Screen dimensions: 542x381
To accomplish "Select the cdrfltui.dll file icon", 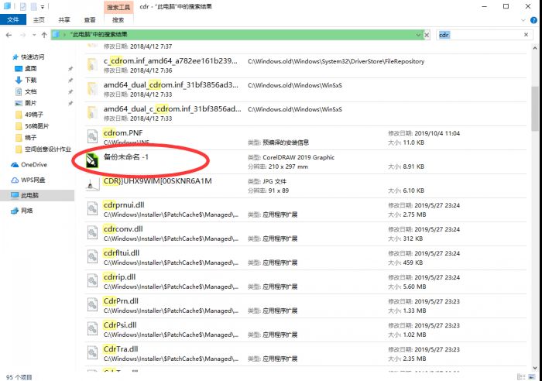I will [92, 256].
